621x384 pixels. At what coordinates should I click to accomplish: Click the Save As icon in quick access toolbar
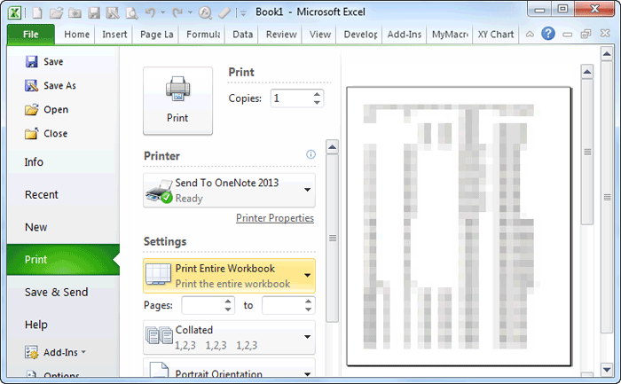[x=113, y=12]
